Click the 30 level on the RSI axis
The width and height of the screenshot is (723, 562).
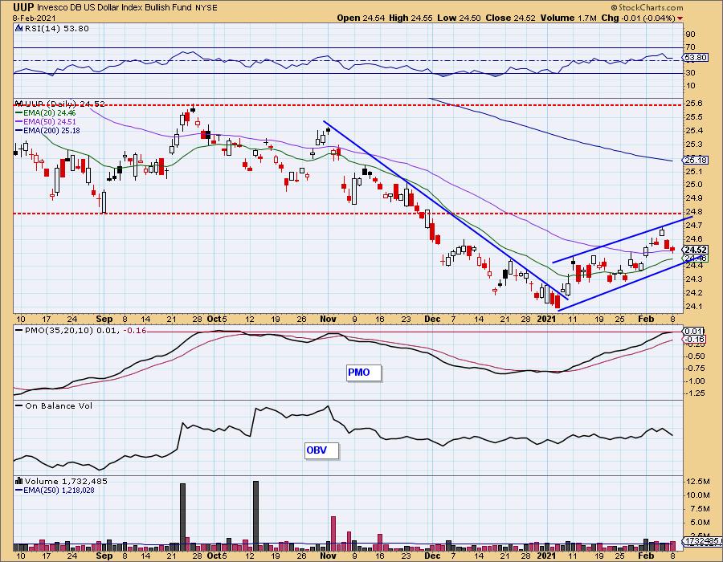[x=690, y=73]
